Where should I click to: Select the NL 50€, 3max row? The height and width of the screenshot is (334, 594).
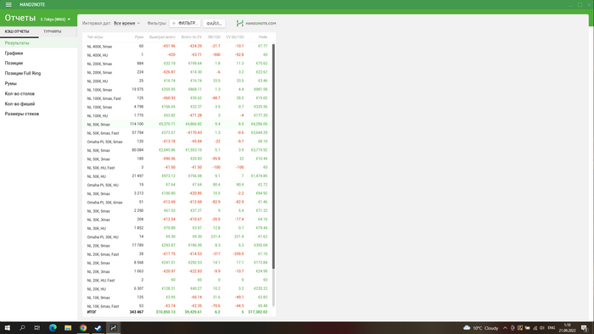point(177,159)
